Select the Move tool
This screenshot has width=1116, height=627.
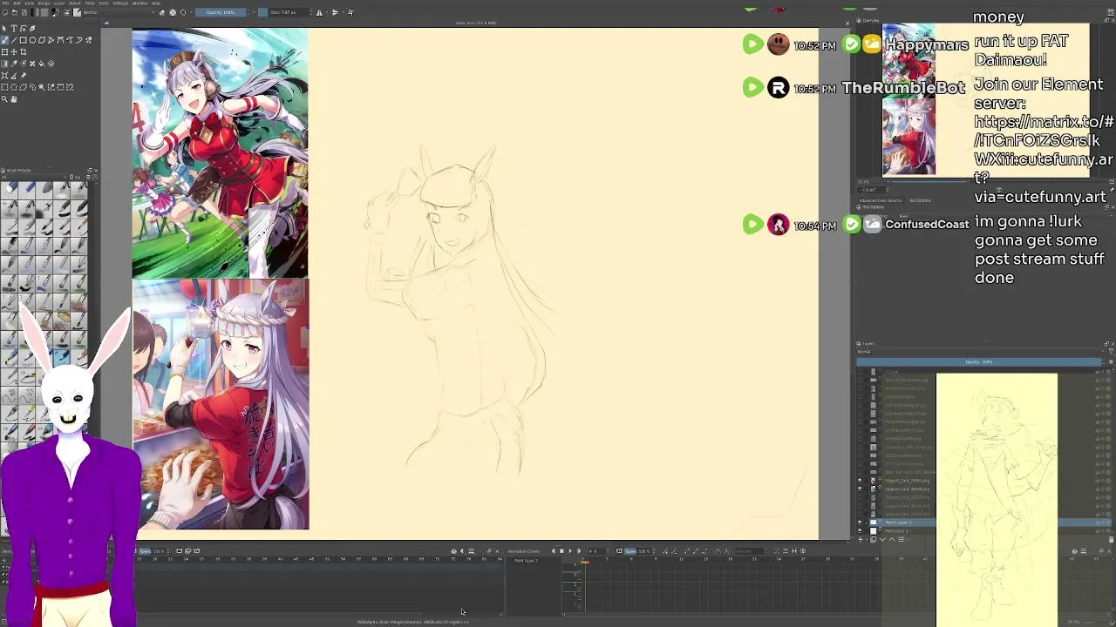(13, 51)
